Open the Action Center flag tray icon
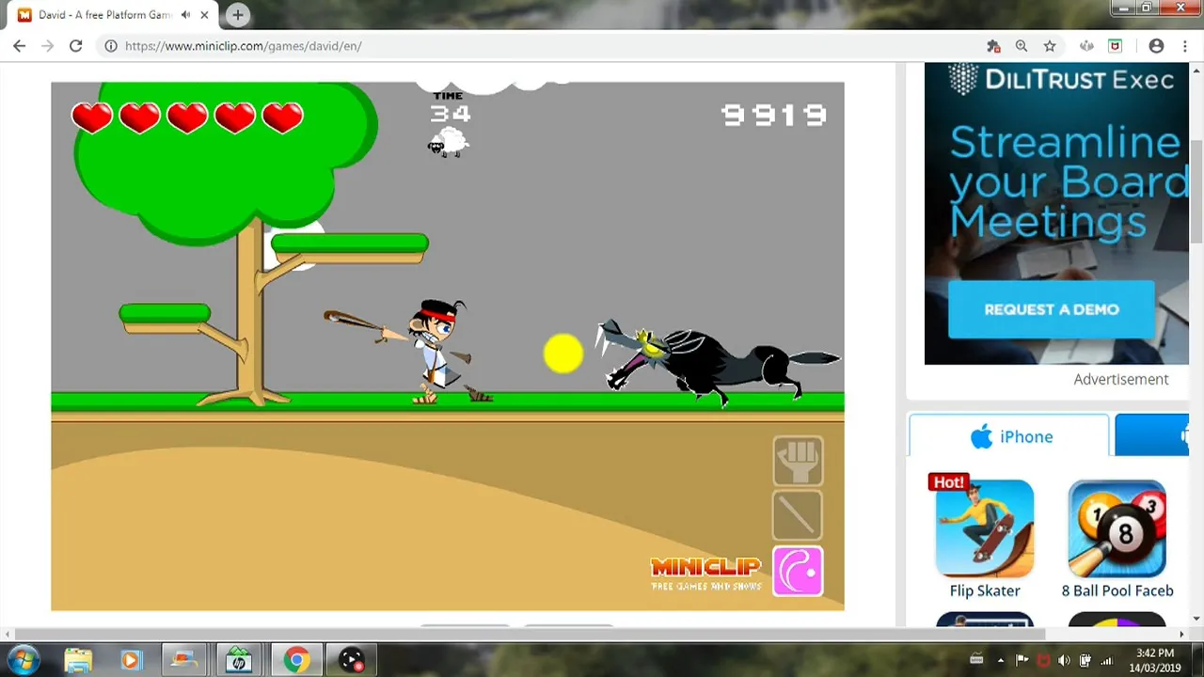Image resolution: width=1204 pixels, height=677 pixels. pos(1022,660)
